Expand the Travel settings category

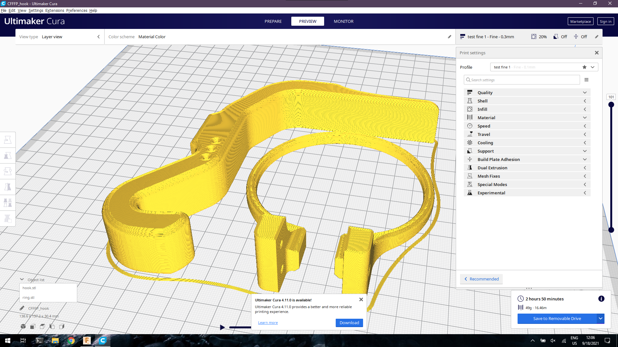(527, 134)
